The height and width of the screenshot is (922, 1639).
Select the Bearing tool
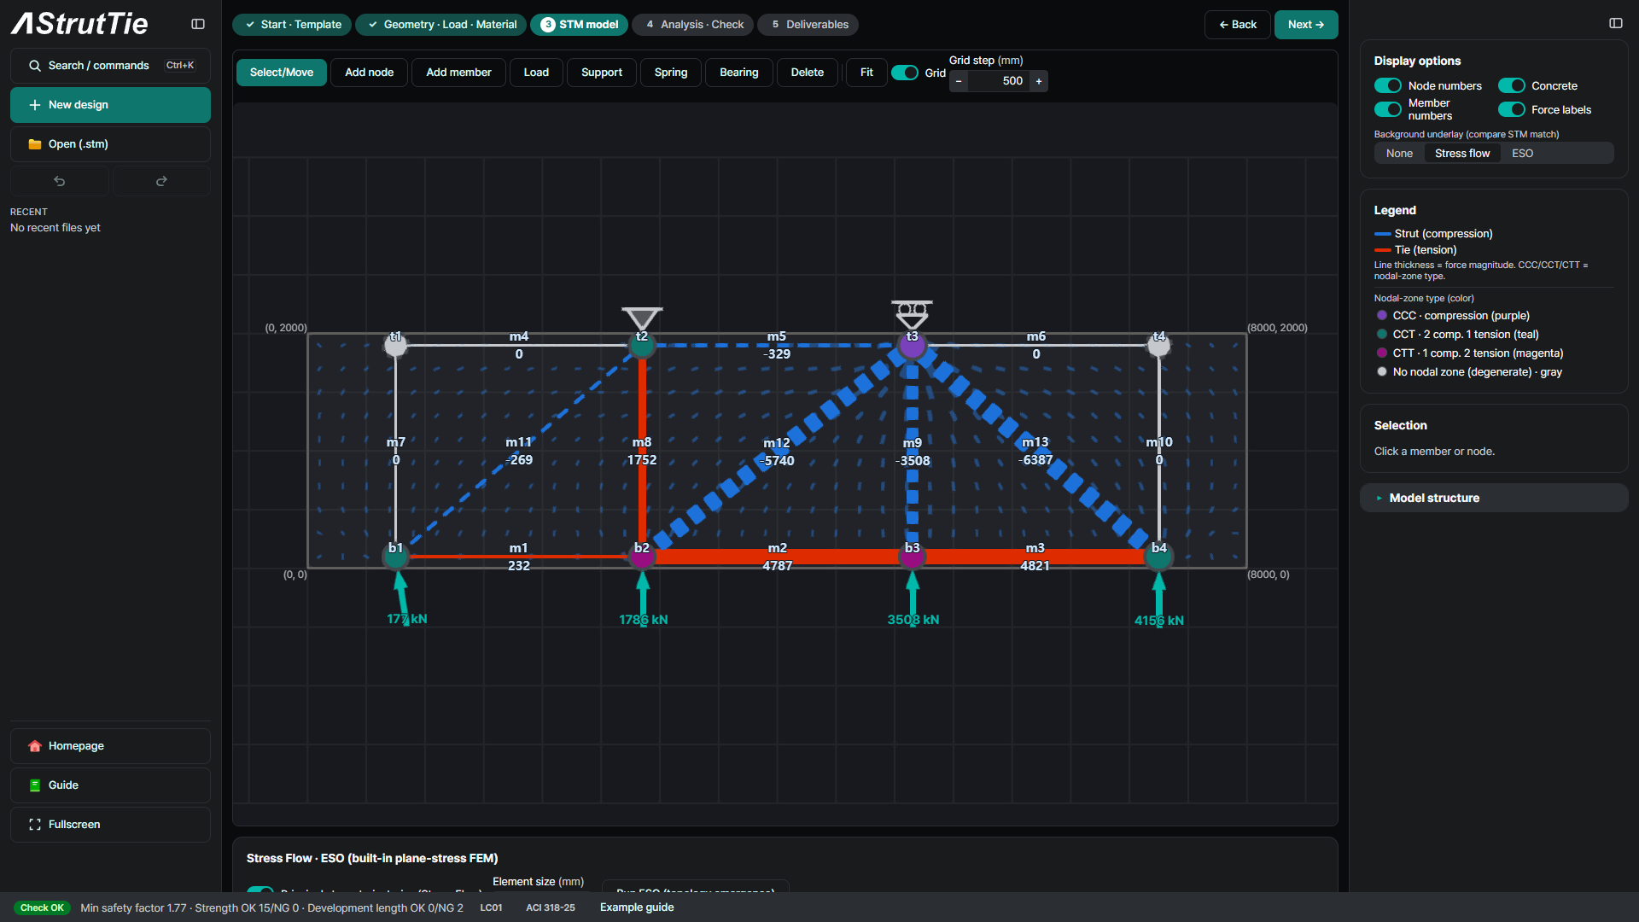point(739,73)
